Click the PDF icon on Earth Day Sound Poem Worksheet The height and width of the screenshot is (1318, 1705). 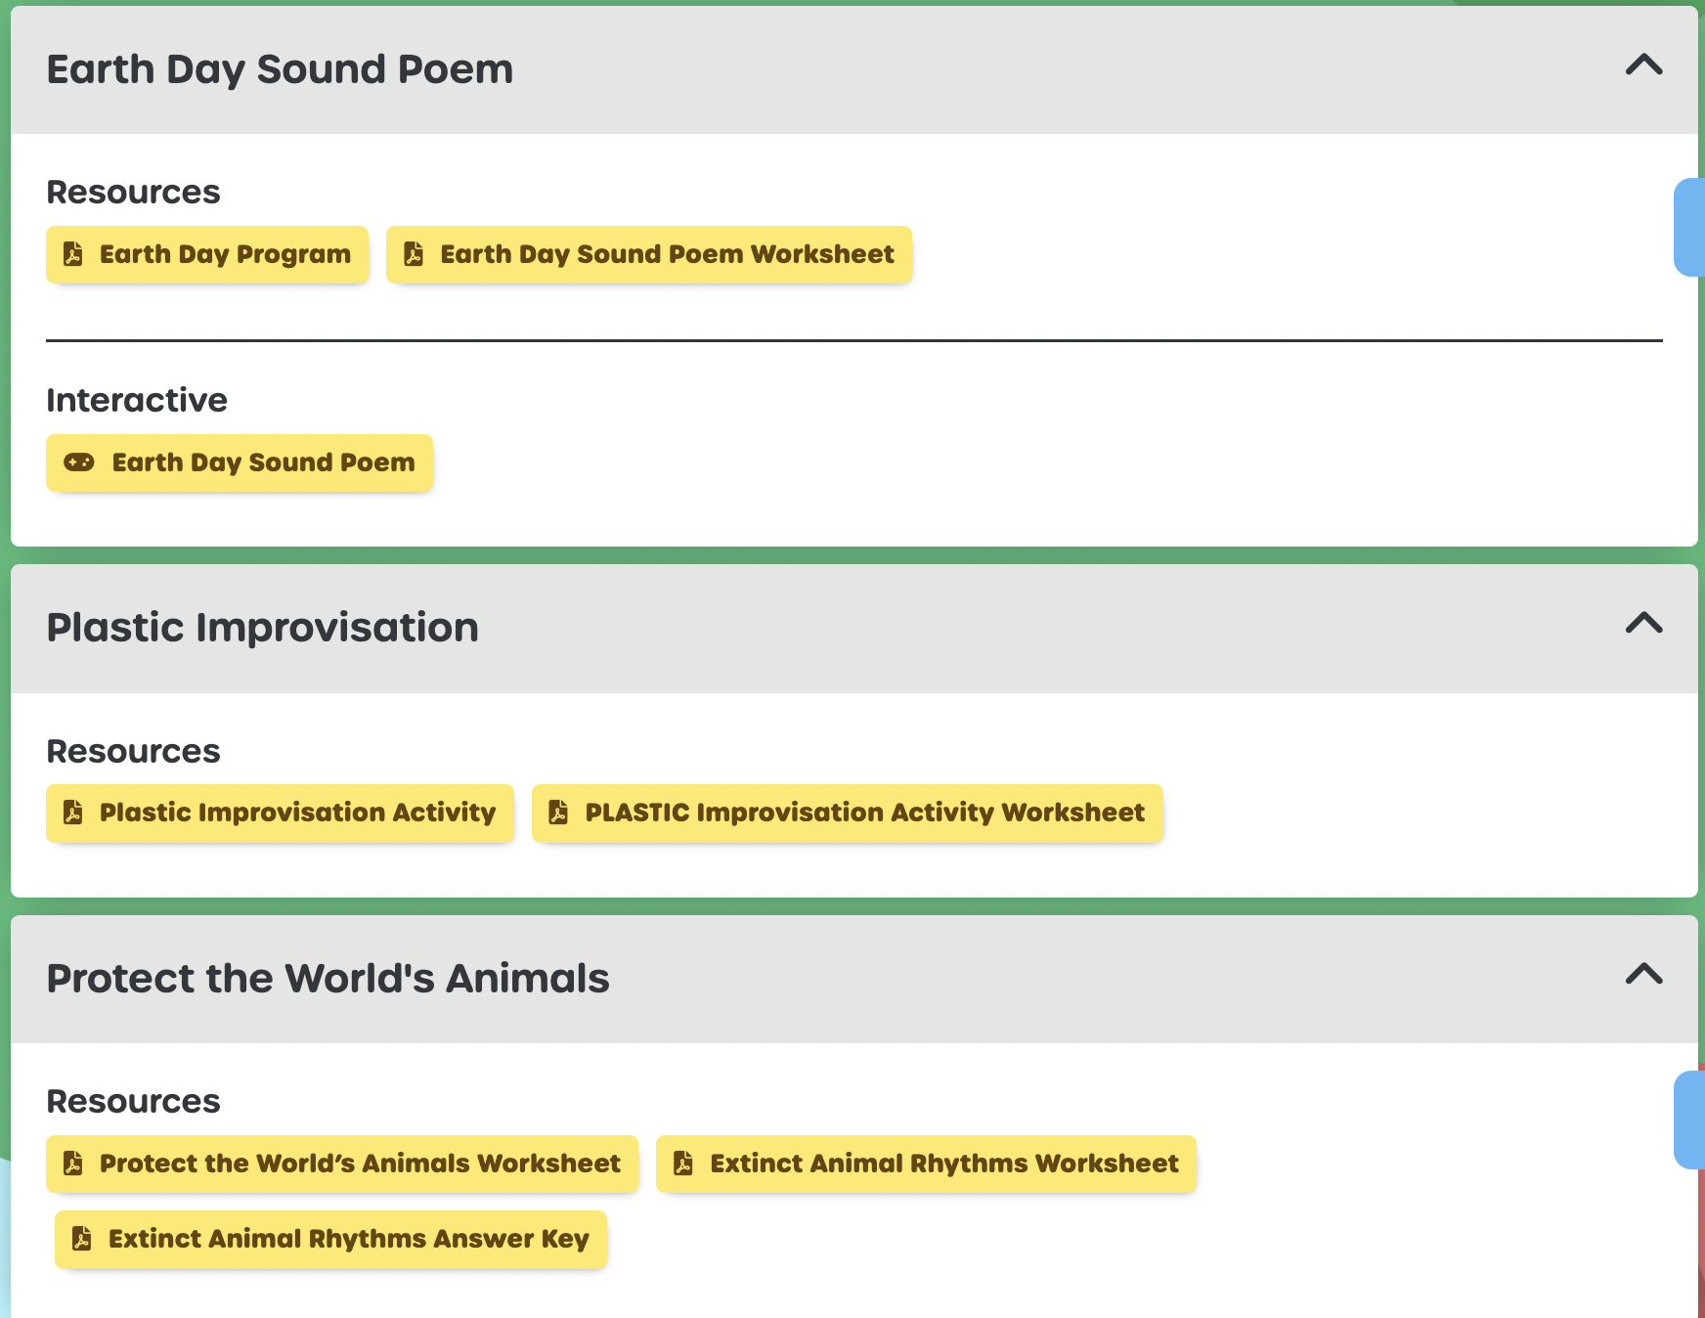[x=414, y=254]
